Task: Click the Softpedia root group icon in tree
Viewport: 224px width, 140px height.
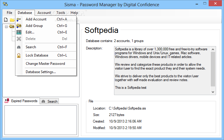Action: (x=12, y=26)
